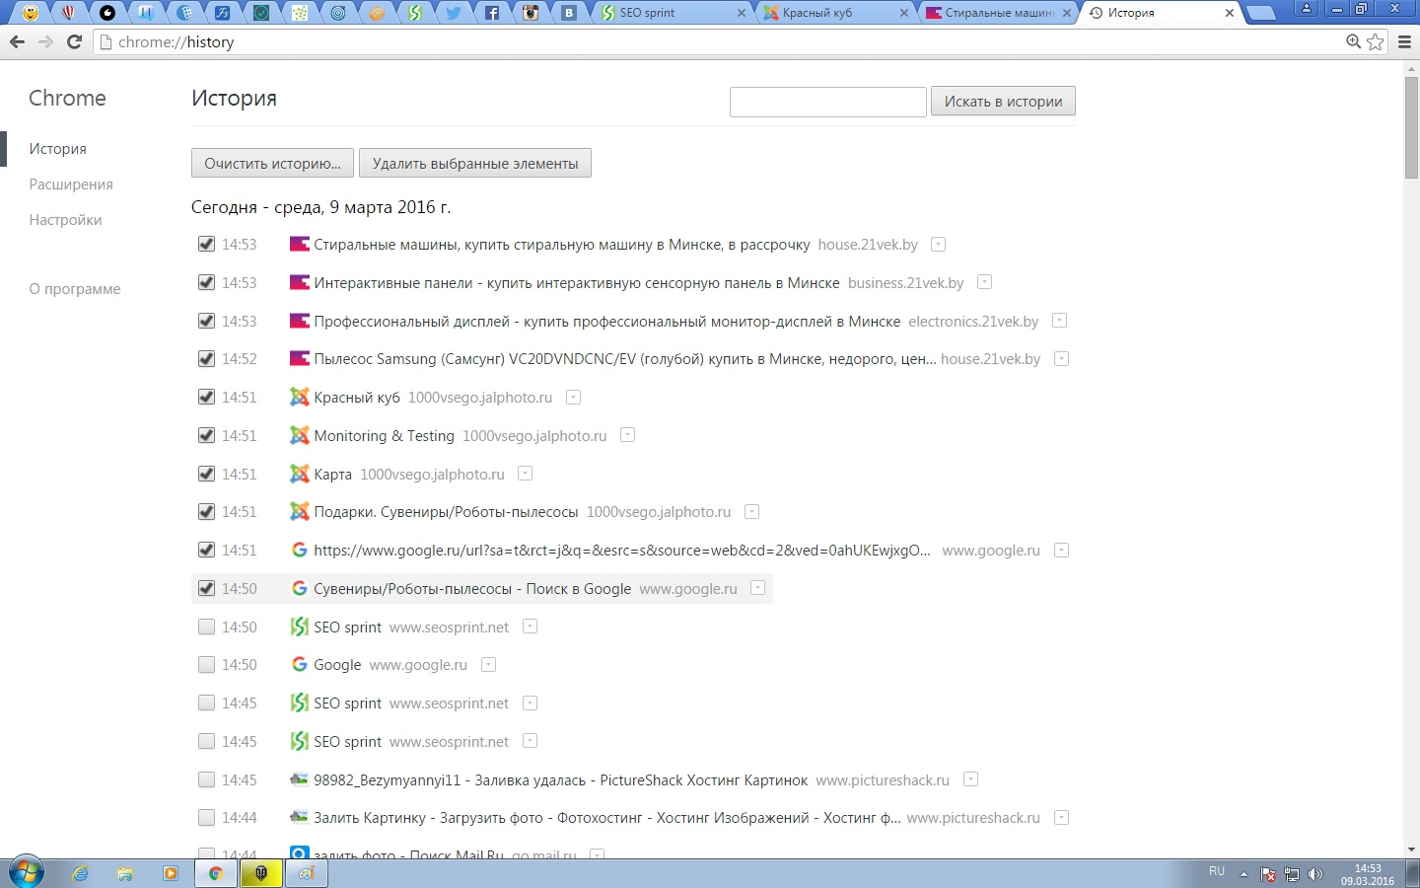This screenshot has width=1420, height=888.
Task: Switch to the pinned hot air balloon tab
Action: point(69,13)
